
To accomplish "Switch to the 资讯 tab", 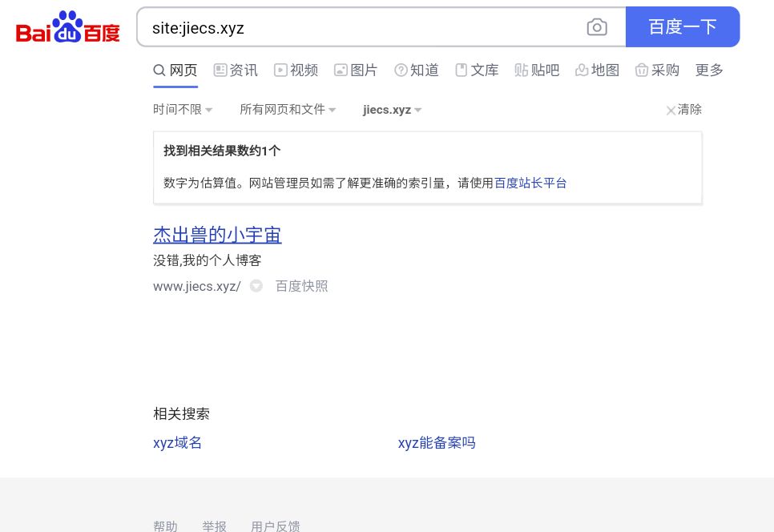I will click(236, 70).
